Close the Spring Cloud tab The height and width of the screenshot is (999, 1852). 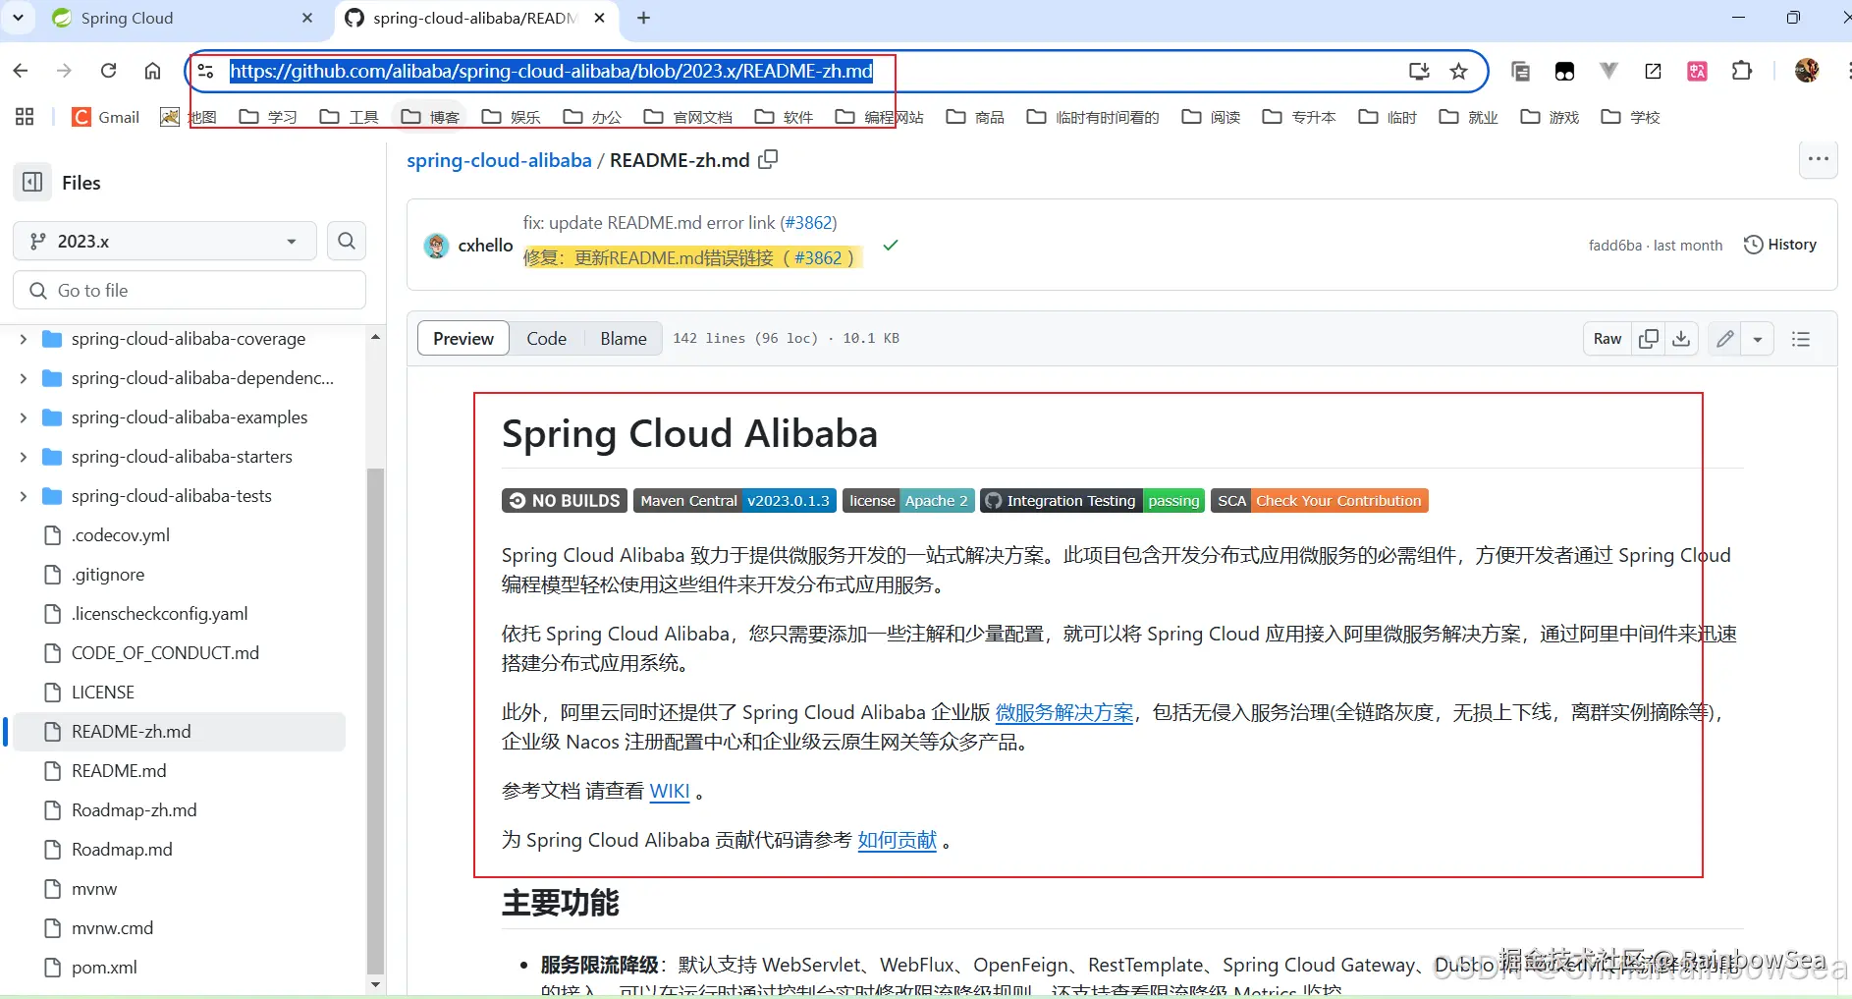(307, 18)
